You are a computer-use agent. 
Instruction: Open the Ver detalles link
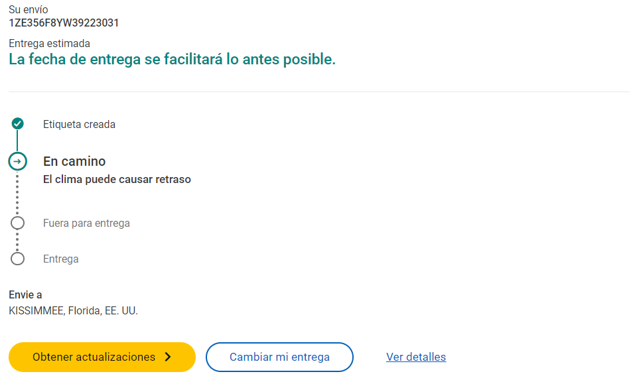(x=416, y=357)
